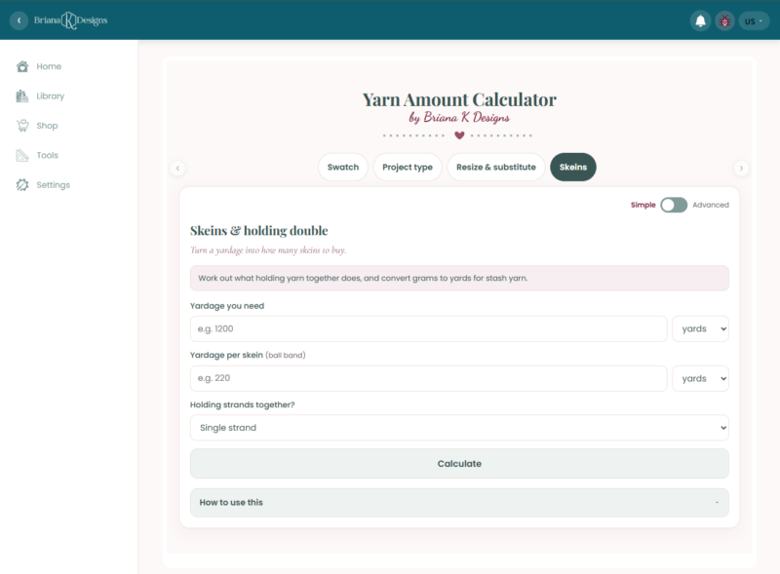
Task: Open the Briana K Designs logo
Action: click(x=70, y=20)
